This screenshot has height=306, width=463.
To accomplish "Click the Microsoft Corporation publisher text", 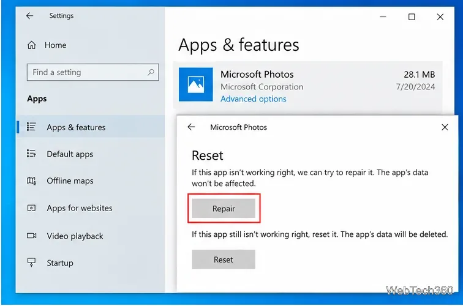I will point(262,87).
